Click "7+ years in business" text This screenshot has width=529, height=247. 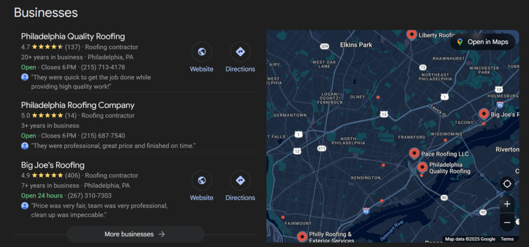[x=50, y=186]
